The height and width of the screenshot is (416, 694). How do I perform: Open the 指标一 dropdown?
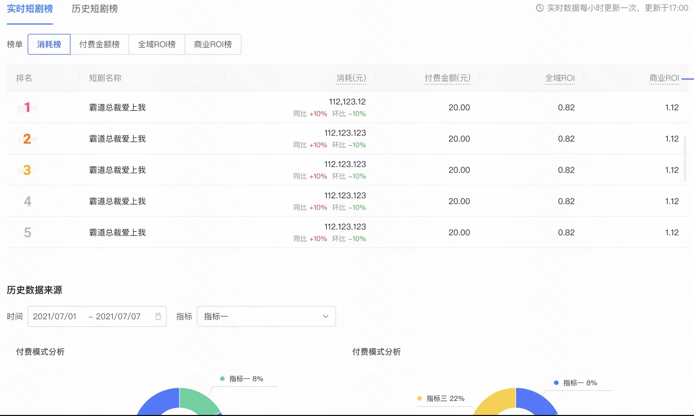click(267, 317)
